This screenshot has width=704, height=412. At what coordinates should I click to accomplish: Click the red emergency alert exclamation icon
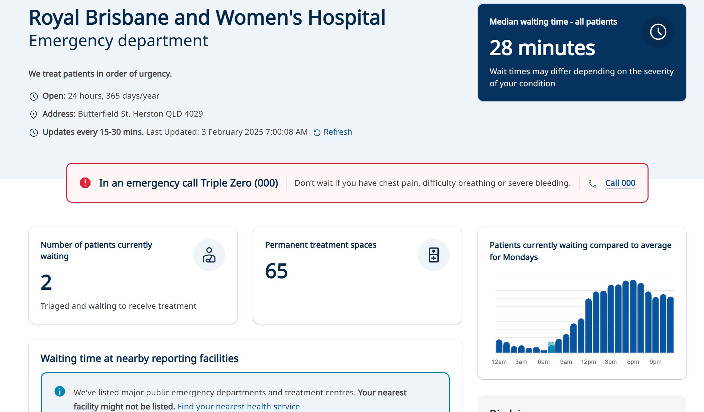pyautogui.click(x=85, y=183)
